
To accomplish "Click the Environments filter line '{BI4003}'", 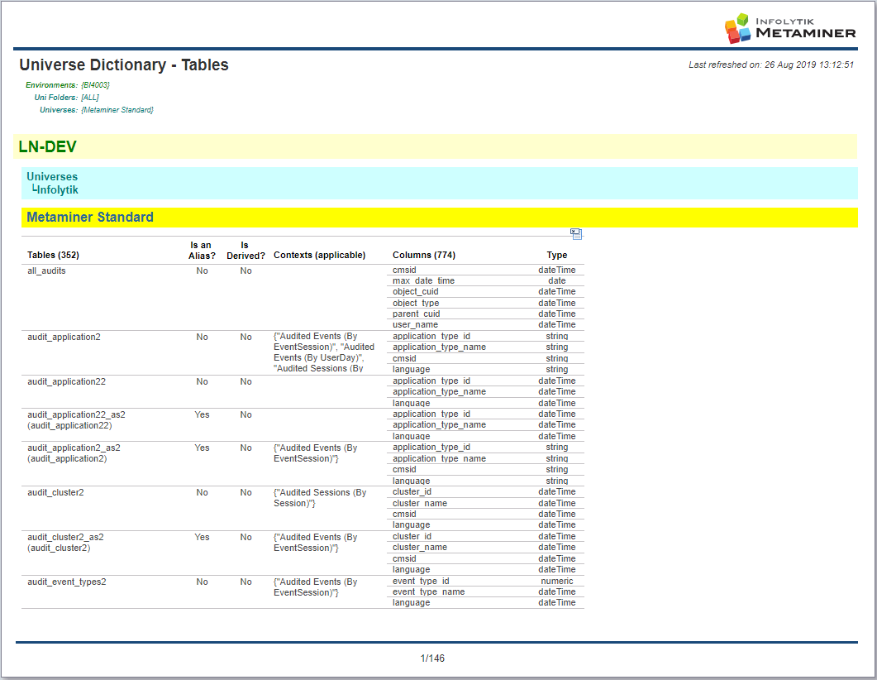I will (x=68, y=85).
